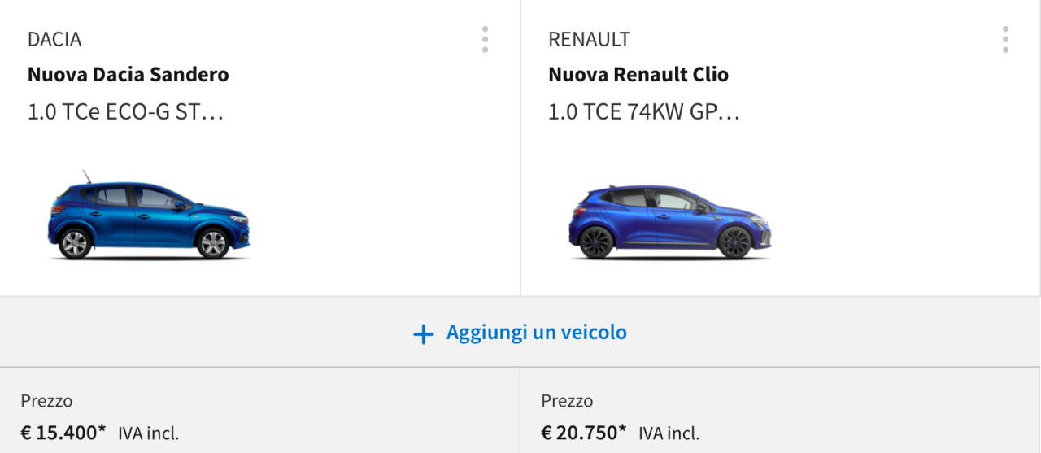1041x453 pixels.
Task: Click 'IVA incl.' next to the Dacia price
Action: coord(148,433)
